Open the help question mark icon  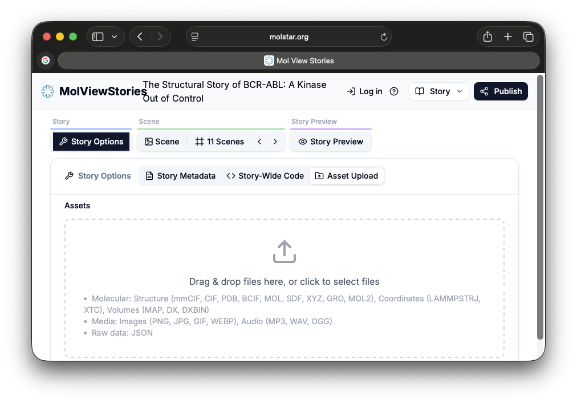coord(394,91)
